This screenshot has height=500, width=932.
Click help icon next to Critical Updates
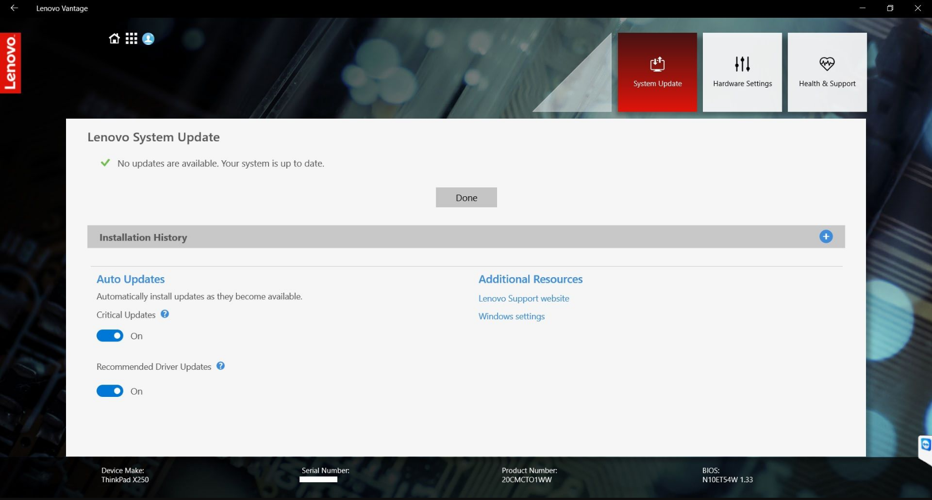165,314
